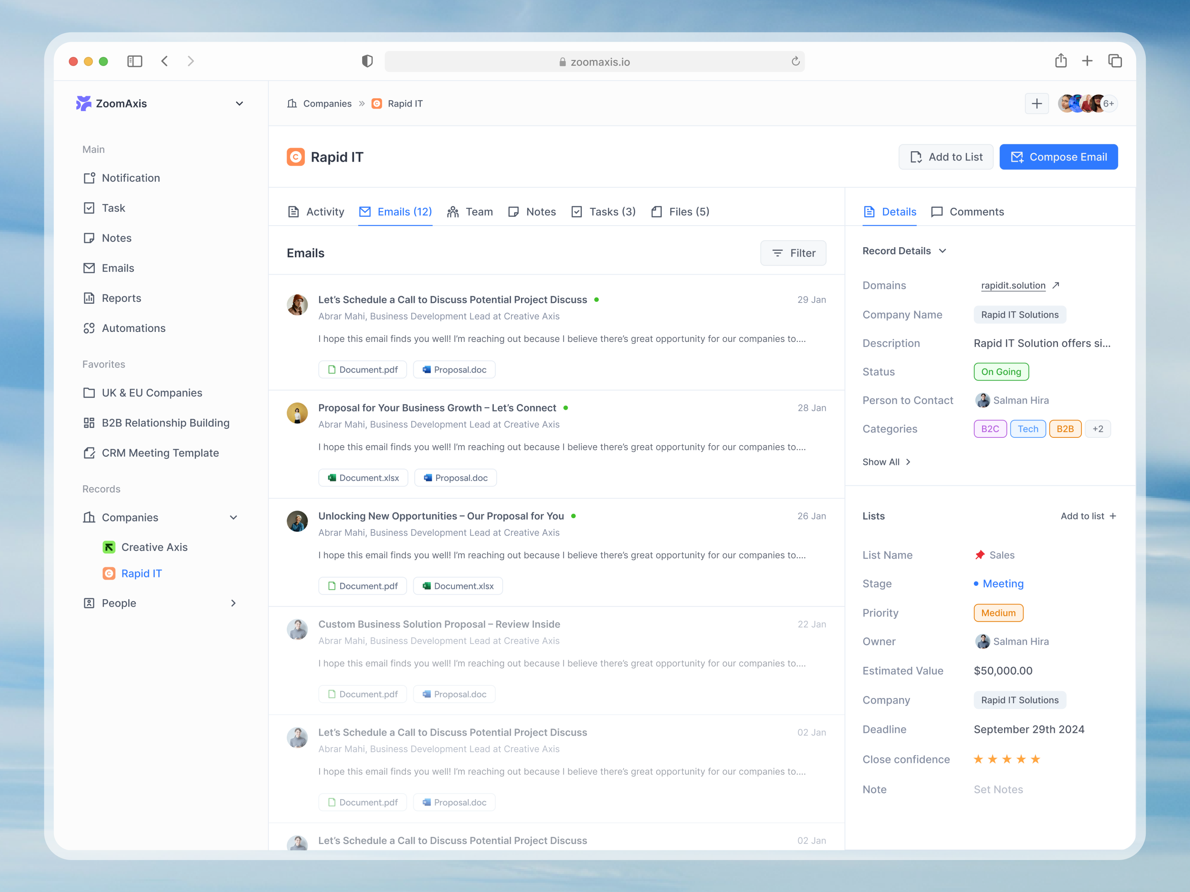Image resolution: width=1190 pixels, height=892 pixels.
Task: Click the Set Notes field
Action: coord(998,789)
